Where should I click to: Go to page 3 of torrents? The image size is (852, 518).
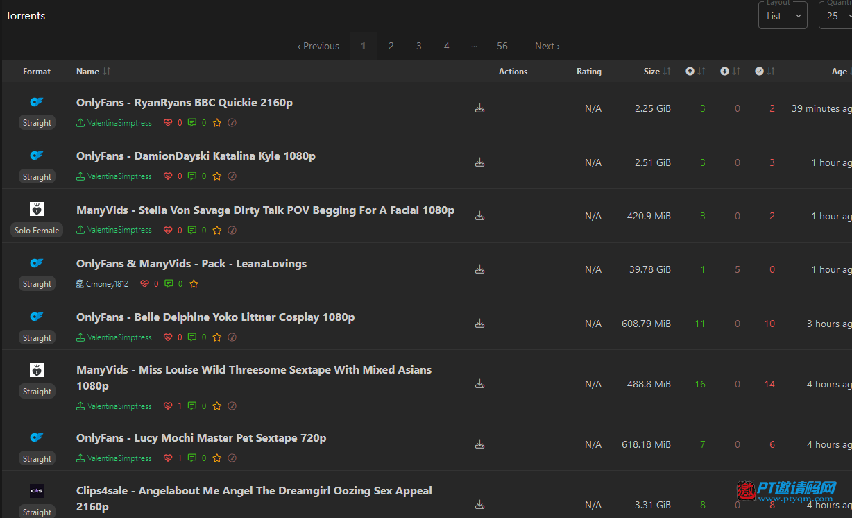419,46
